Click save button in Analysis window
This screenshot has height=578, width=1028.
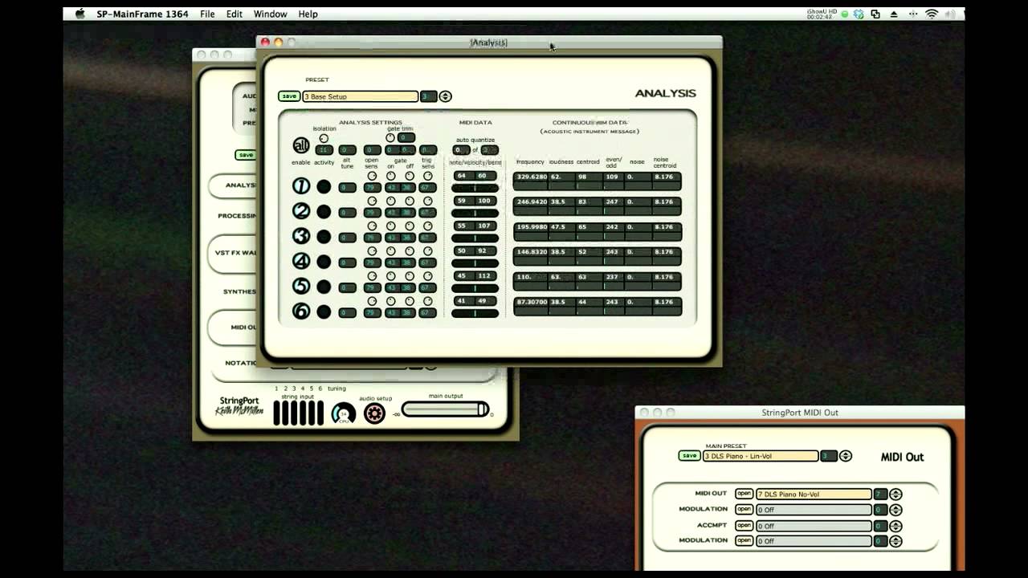tap(289, 96)
